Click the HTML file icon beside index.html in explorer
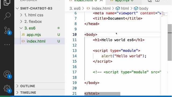 [23, 41]
